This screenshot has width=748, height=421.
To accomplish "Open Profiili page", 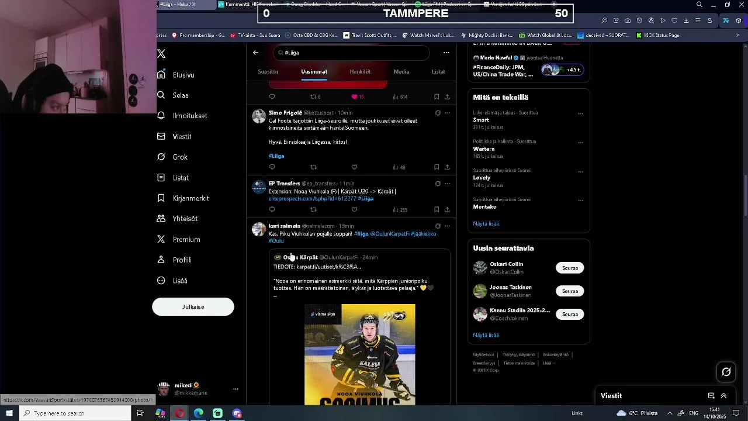I will [x=174, y=260].
